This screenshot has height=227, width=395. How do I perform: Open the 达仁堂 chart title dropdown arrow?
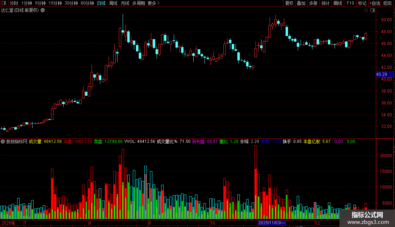(43, 10)
